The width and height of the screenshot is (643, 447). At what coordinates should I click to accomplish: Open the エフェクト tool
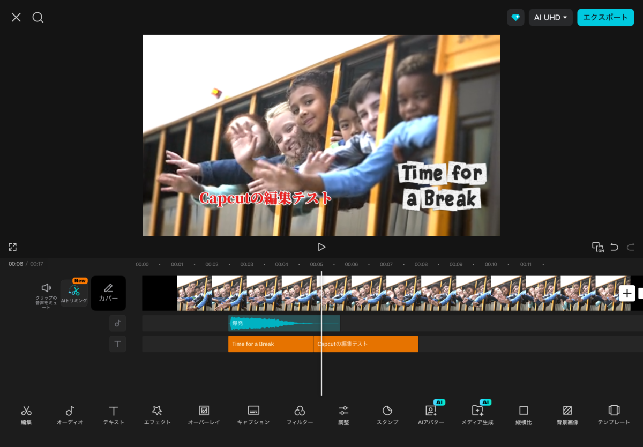(157, 415)
